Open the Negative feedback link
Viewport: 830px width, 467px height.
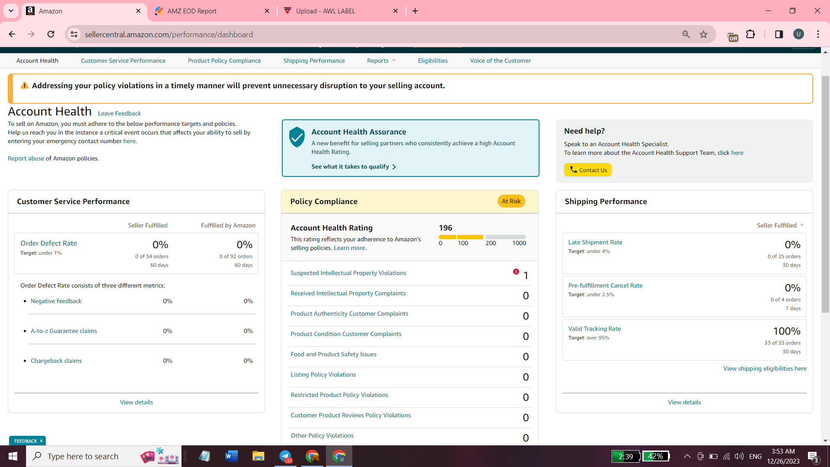pos(56,301)
